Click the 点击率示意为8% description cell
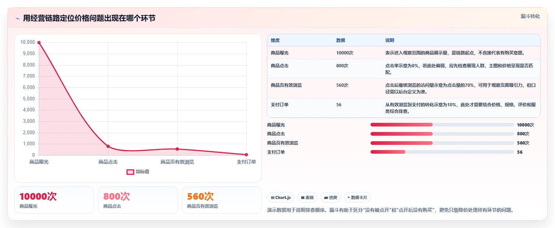The width and height of the screenshot is (555, 228). (x=461, y=69)
